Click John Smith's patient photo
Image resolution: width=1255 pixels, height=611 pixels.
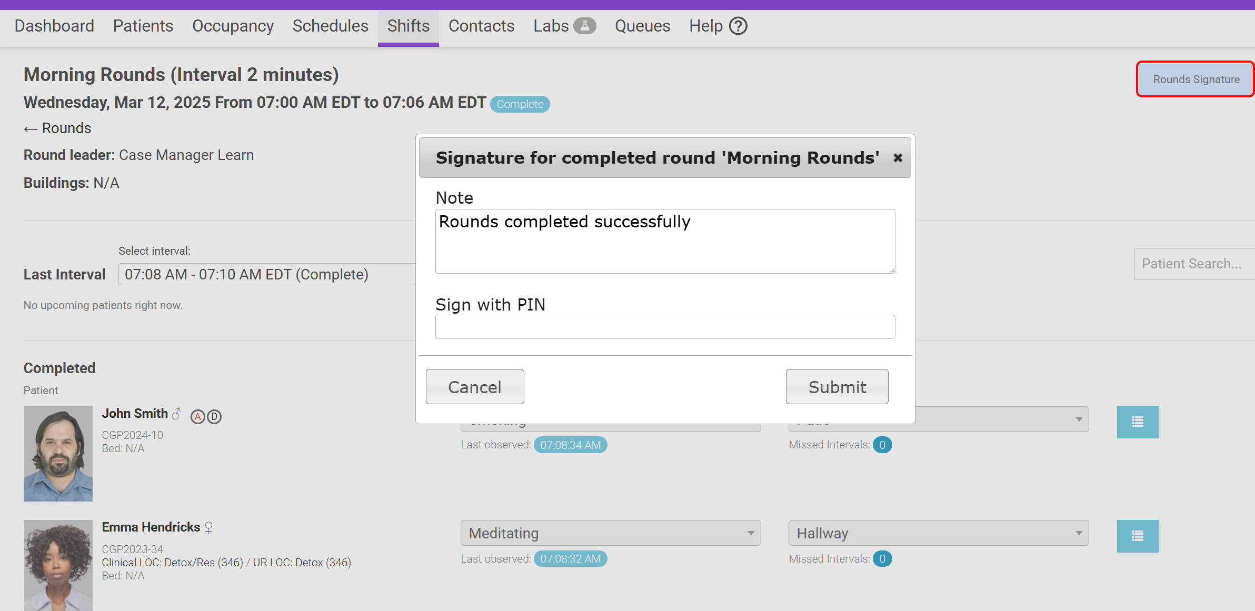pos(58,454)
